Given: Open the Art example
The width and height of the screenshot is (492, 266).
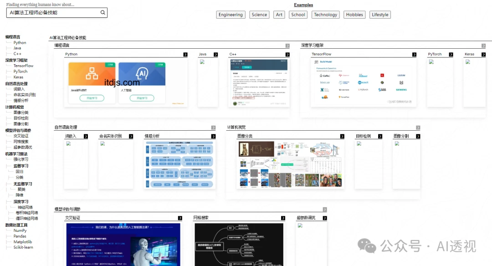Looking at the screenshot, I should (x=279, y=15).
